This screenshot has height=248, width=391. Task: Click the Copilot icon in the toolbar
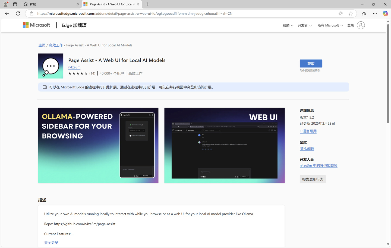coord(385,14)
